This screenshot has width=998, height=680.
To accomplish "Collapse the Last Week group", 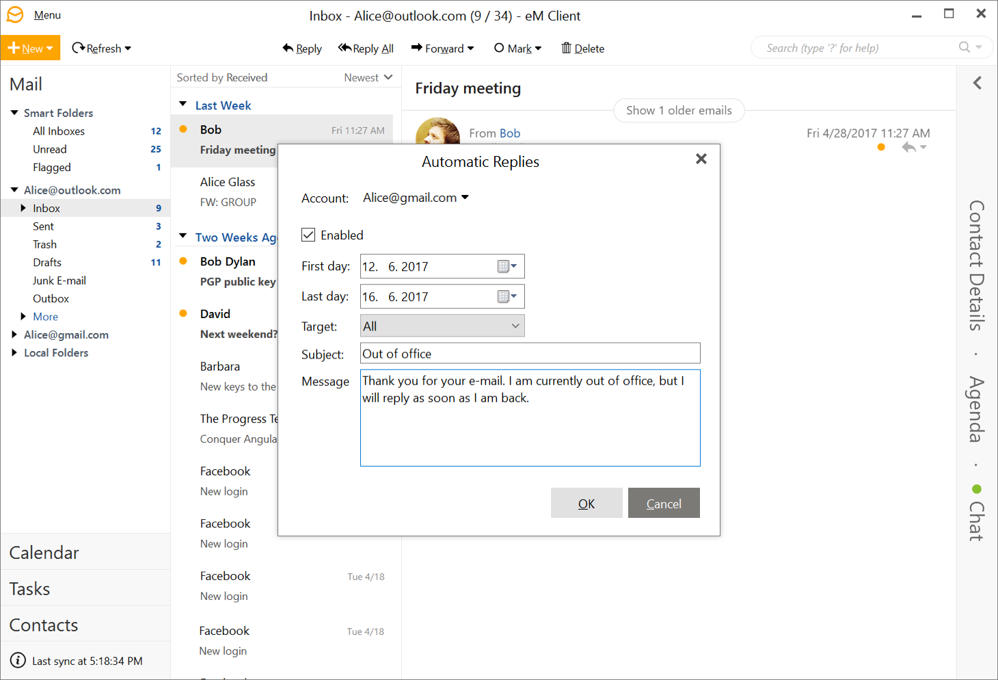I will pos(183,105).
